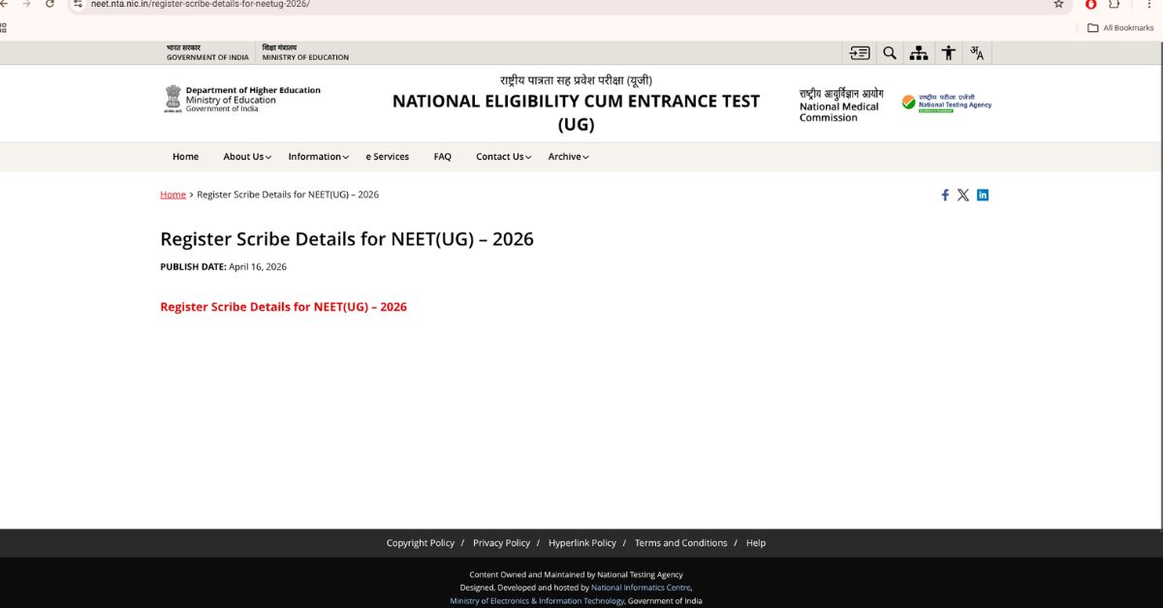This screenshot has height=608, width=1163.
Task: Open the Privacy Policy footer link
Action: (x=501, y=543)
